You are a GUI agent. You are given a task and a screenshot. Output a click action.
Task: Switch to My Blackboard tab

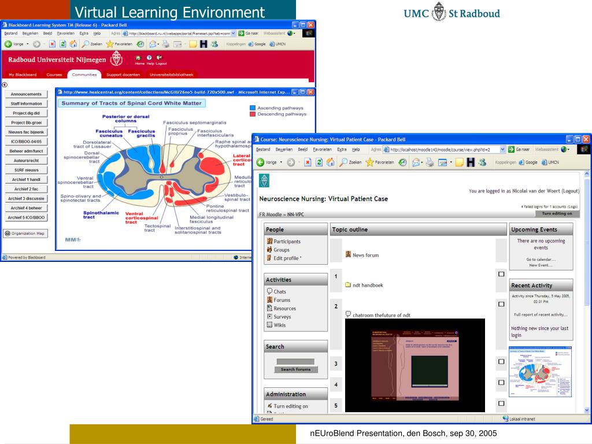coord(23,75)
